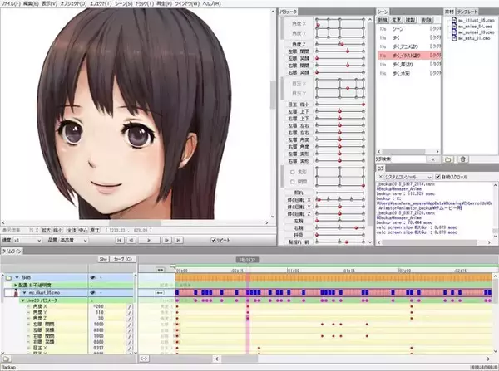Click the pencil icon for 角度 X row
The height and width of the screenshot is (371, 499).
pos(130,306)
